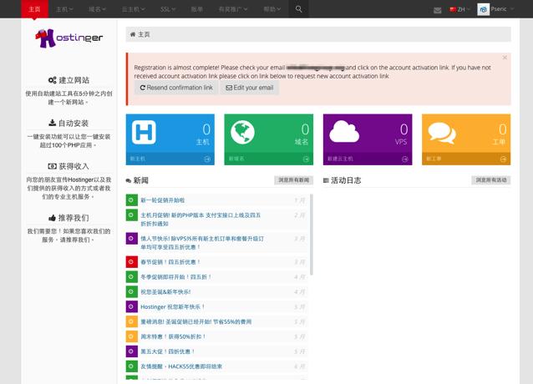Dismiss the registration alert with X
533x384 pixels.
(505, 58)
